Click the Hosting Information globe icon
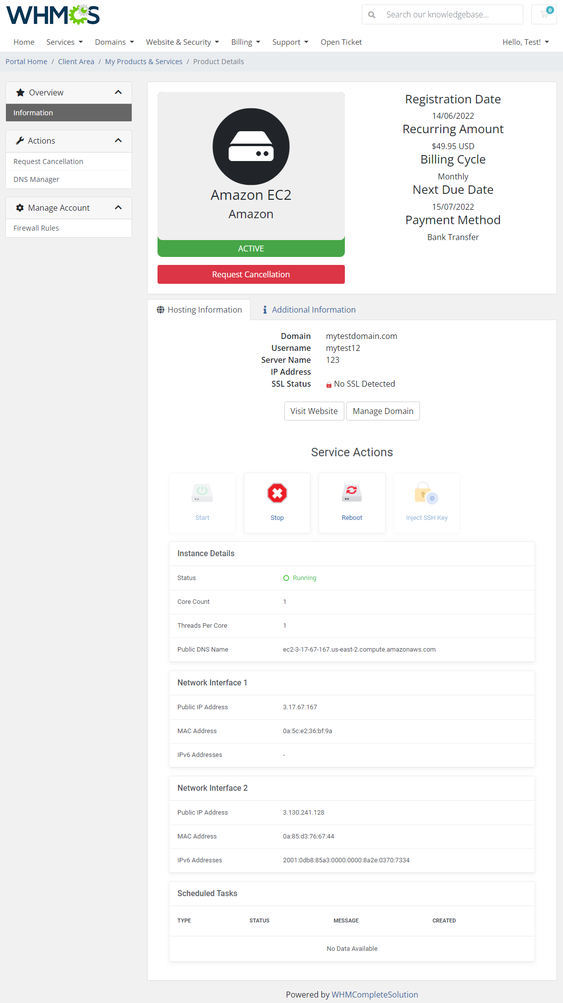The width and height of the screenshot is (563, 1003). [x=161, y=310]
